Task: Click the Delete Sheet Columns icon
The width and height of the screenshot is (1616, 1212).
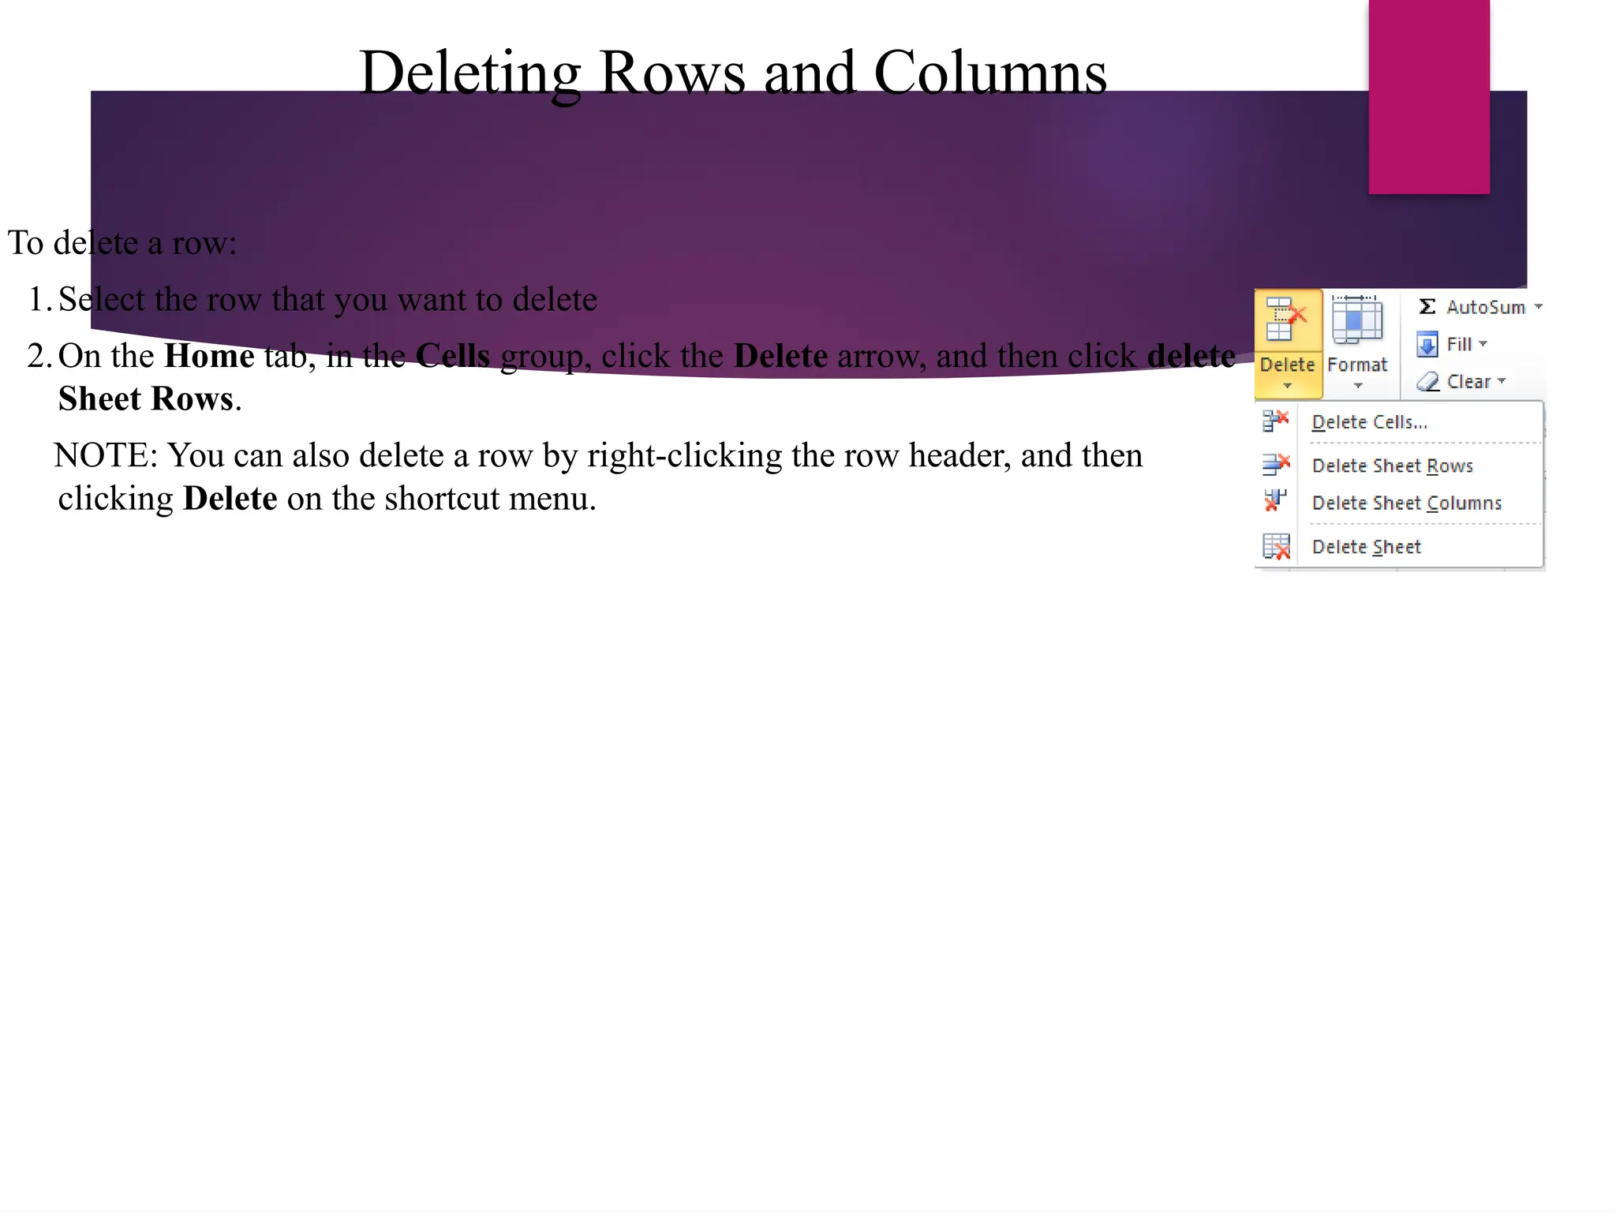Action: coord(1275,500)
